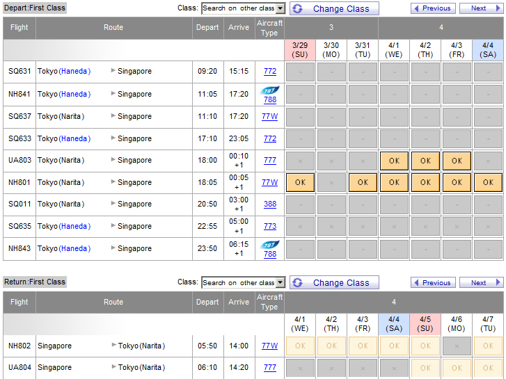Click Change Class in the Depart section

(334, 8)
